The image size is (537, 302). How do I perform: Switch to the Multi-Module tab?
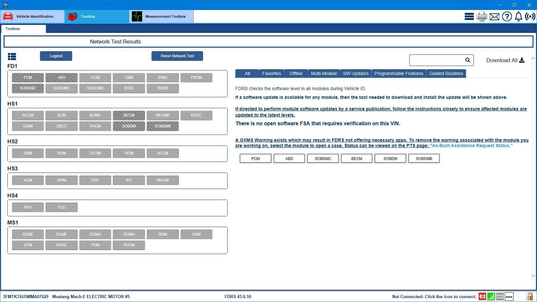coord(324,73)
